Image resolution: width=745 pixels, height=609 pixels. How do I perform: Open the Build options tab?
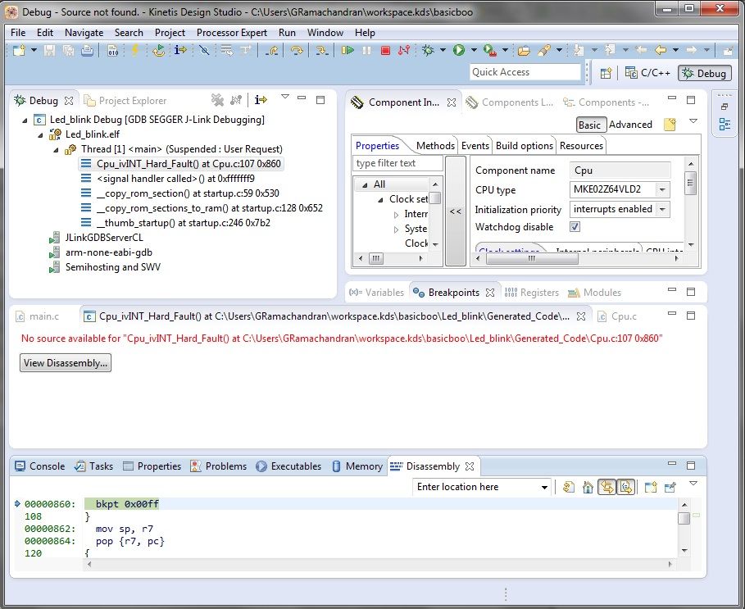coord(525,146)
